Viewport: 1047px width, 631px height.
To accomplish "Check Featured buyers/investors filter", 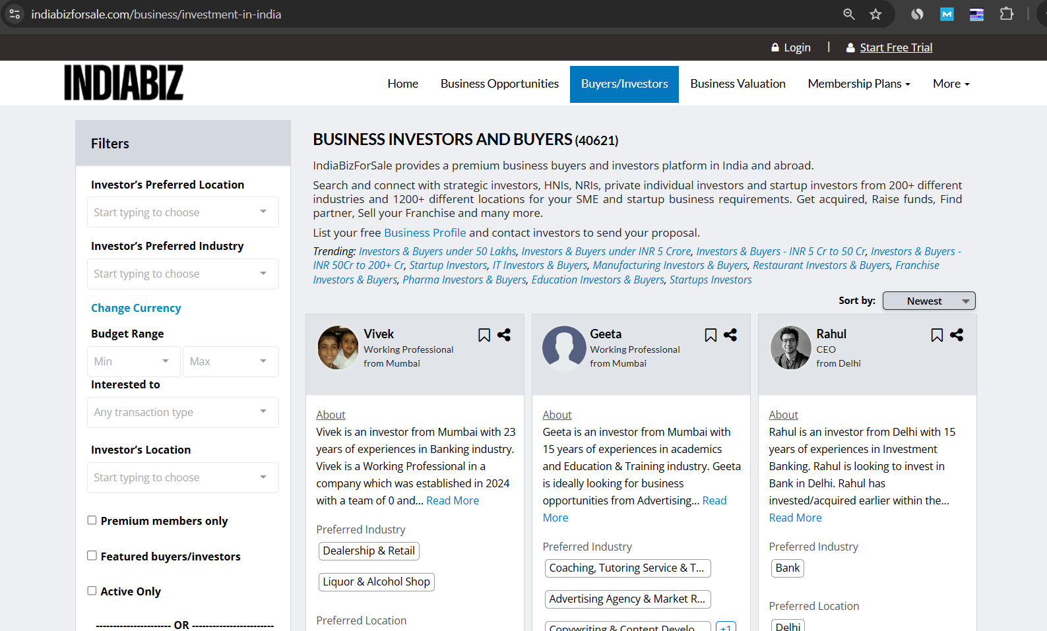I will [92, 556].
